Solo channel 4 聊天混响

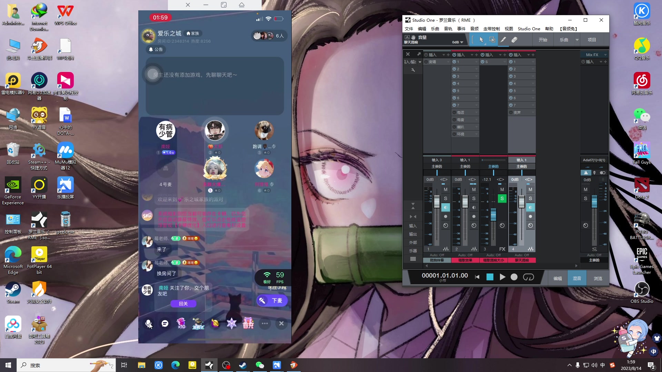click(x=530, y=198)
